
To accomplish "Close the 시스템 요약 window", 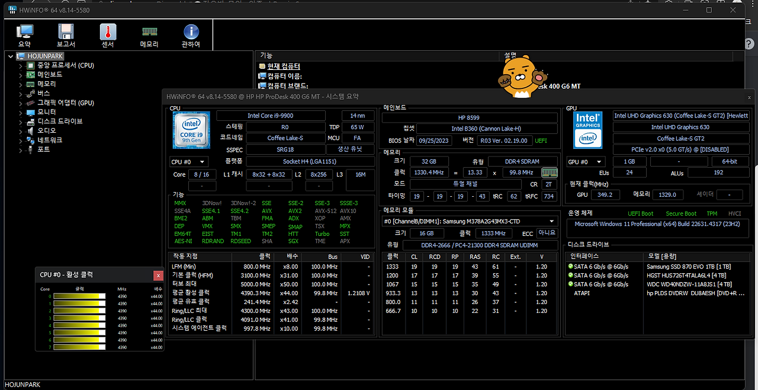I will [749, 97].
